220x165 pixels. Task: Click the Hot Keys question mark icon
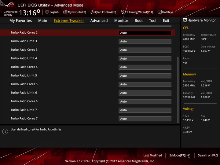pyautogui.click(x=159, y=12)
